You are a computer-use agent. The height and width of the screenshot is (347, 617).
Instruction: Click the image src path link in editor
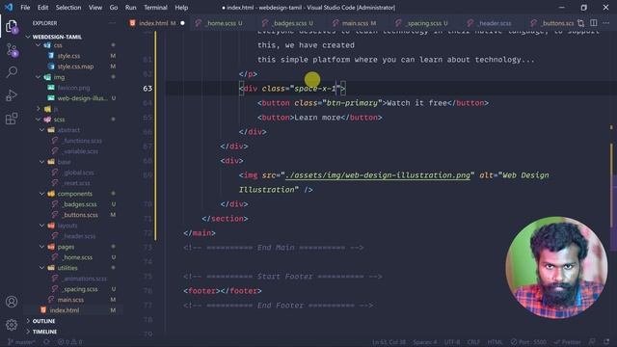click(378, 175)
